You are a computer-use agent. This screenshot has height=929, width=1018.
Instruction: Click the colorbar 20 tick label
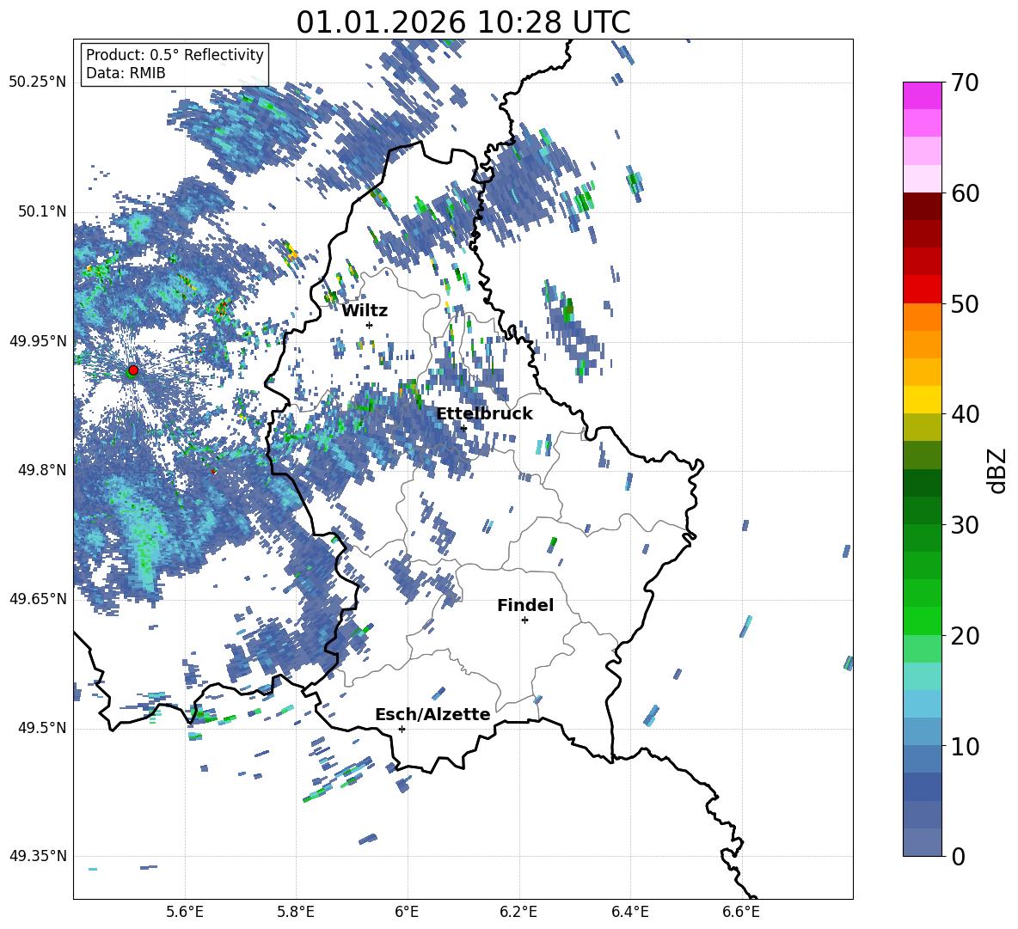tap(964, 636)
